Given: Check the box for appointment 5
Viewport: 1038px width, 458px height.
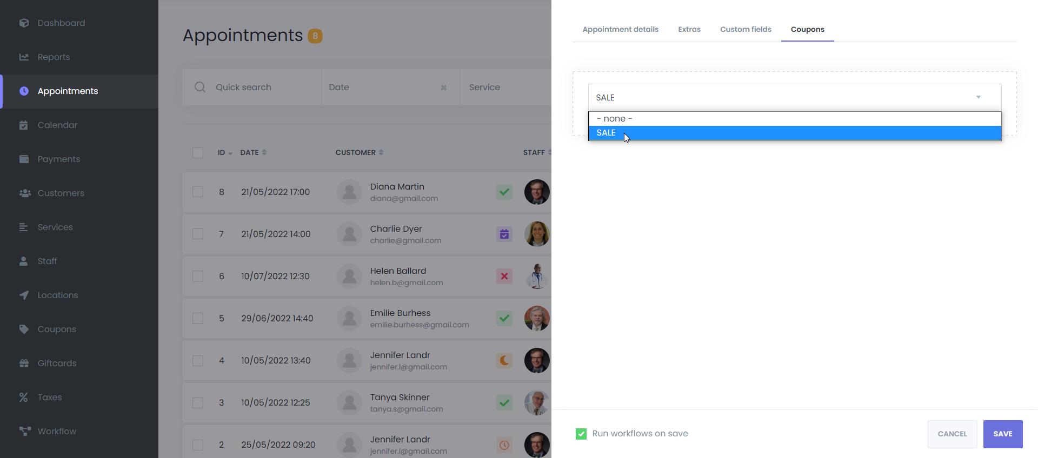Looking at the screenshot, I should tap(198, 318).
